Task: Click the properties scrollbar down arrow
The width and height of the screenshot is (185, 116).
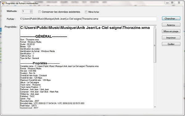Action: 155,107
